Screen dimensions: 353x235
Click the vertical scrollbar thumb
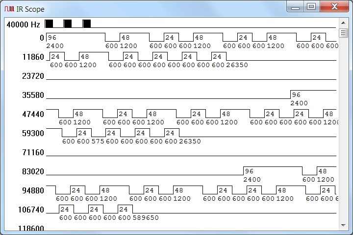(x=343, y=33)
